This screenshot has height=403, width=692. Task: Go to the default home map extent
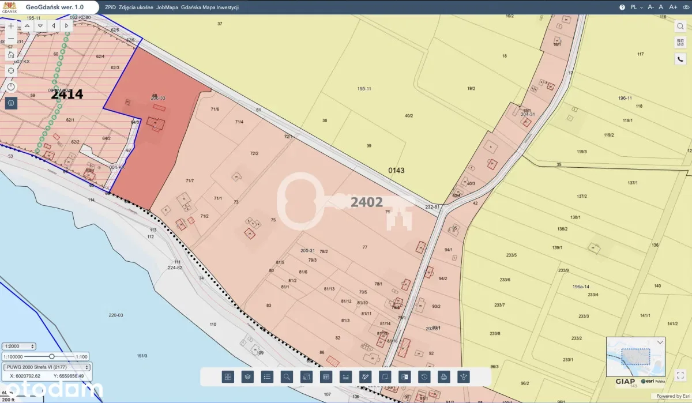pyautogui.click(x=11, y=55)
